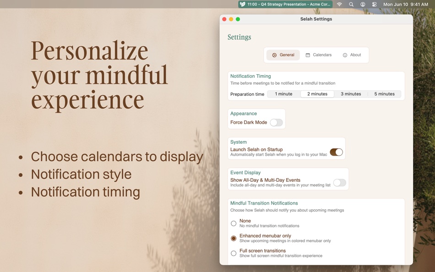Click 'Show upcoming meetings in colored menubar only'
This screenshot has width=435, height=272.
click(x=285, y=241)
